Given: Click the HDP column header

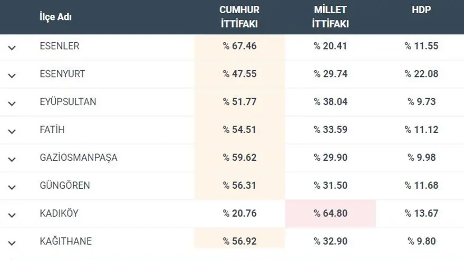Looking at the screenshot, I should [x=421, y=10].
